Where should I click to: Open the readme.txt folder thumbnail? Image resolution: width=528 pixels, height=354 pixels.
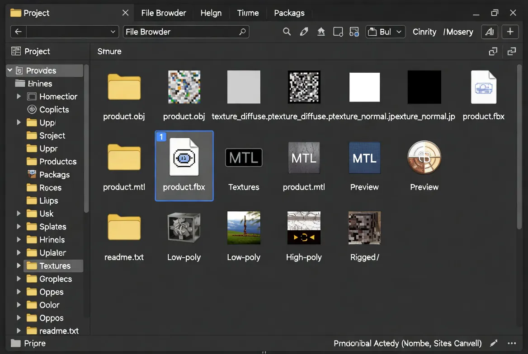124,228
